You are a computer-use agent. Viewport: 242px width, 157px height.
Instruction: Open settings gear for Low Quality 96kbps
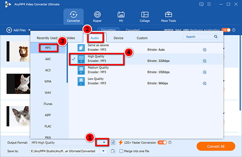click(x=204, y=84)
